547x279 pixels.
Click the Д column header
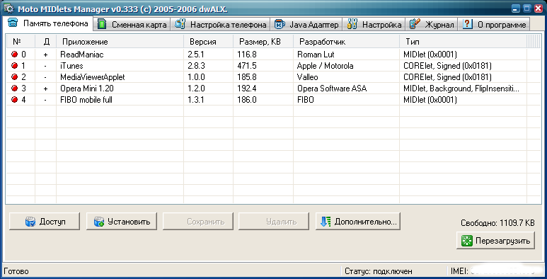(x=46, y=42)
